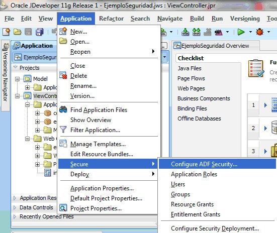Open the Reopen submenu
Image resolution: width=277 pixels, height=233 pixels.
tap(108, 52)
